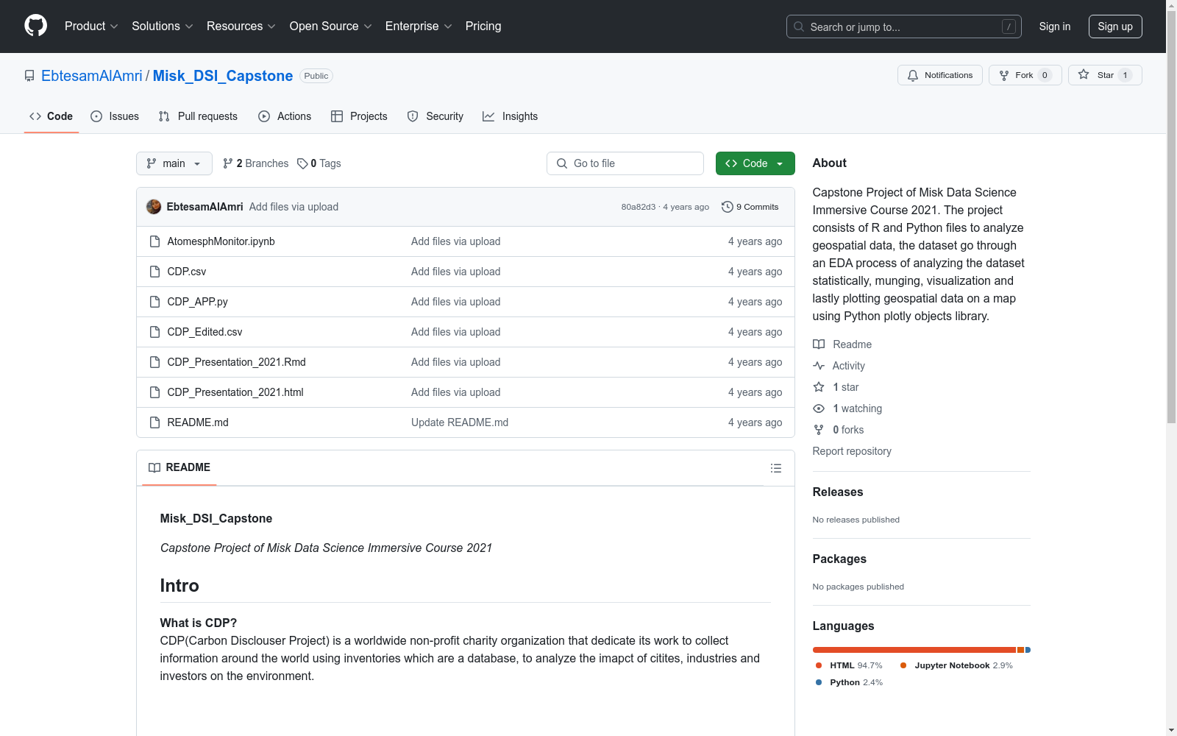This screenshot has height=736, width=1177.
Task: Switch to the Code tab
Action: (x=51, y=116)
